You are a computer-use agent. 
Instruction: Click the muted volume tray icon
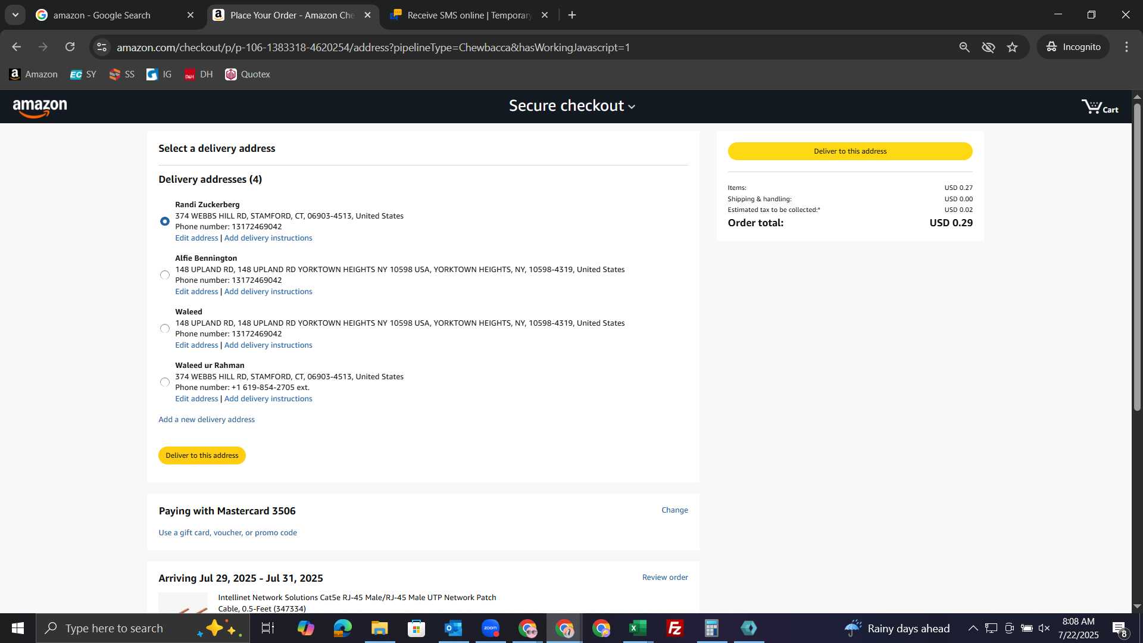click(1044, 628)
